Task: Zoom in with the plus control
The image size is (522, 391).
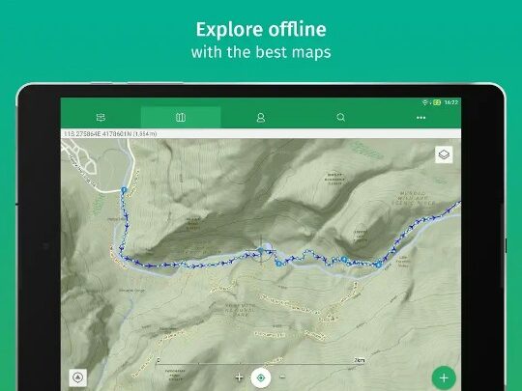Action: [239, 377]
